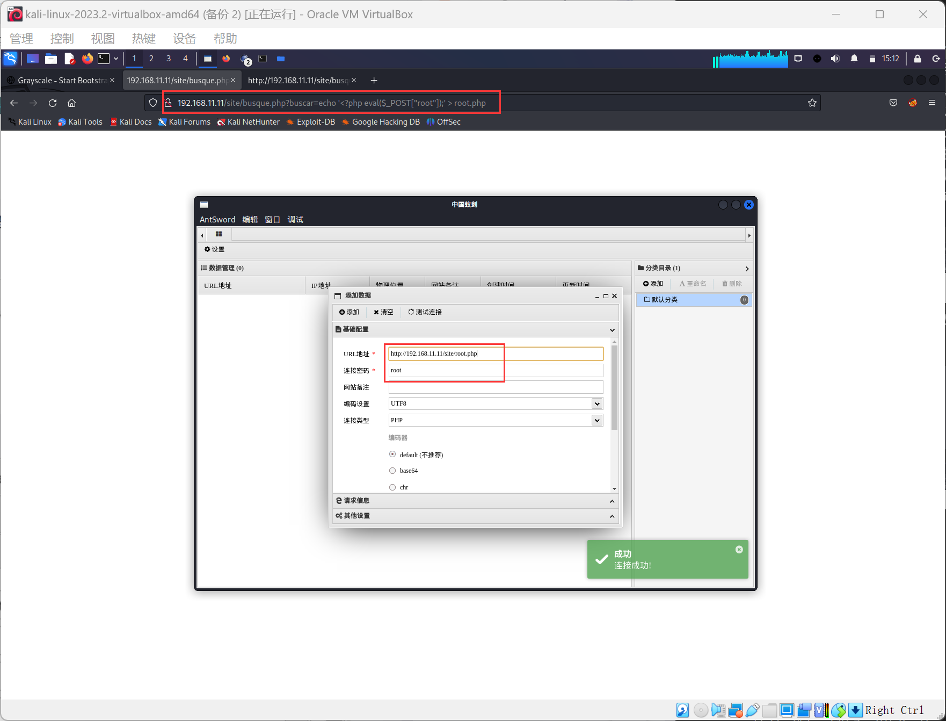Click the volume icon in Kali panel

(835, 59)
